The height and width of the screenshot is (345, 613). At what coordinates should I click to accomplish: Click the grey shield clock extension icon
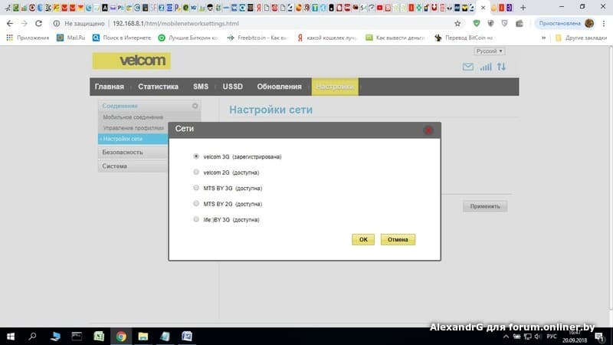505,24
